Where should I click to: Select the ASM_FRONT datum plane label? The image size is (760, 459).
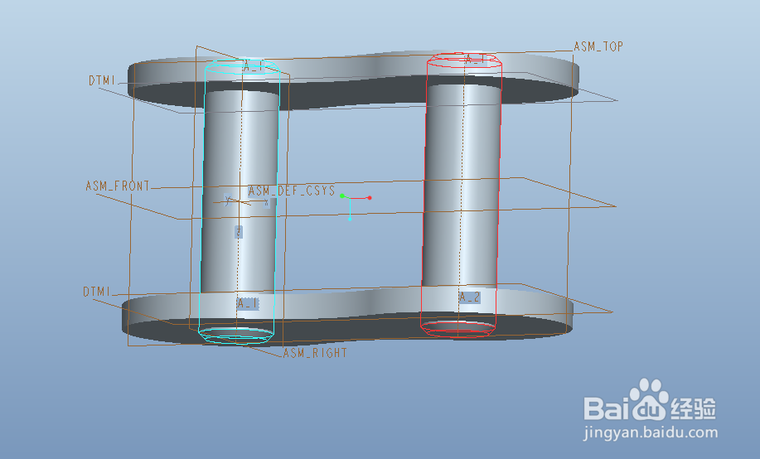click(118, 186)
